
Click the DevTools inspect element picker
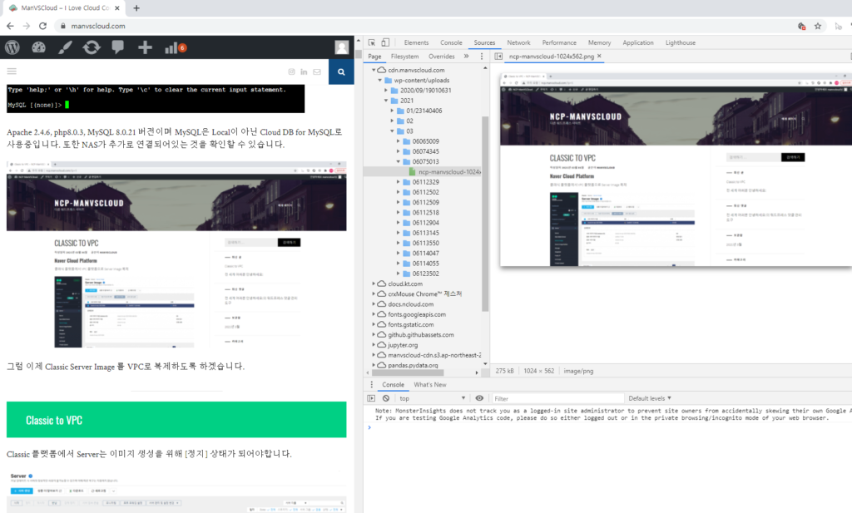pos(372,42)
